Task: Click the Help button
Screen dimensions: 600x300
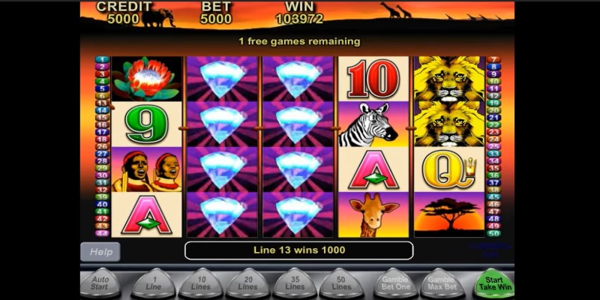Action: 100,252
